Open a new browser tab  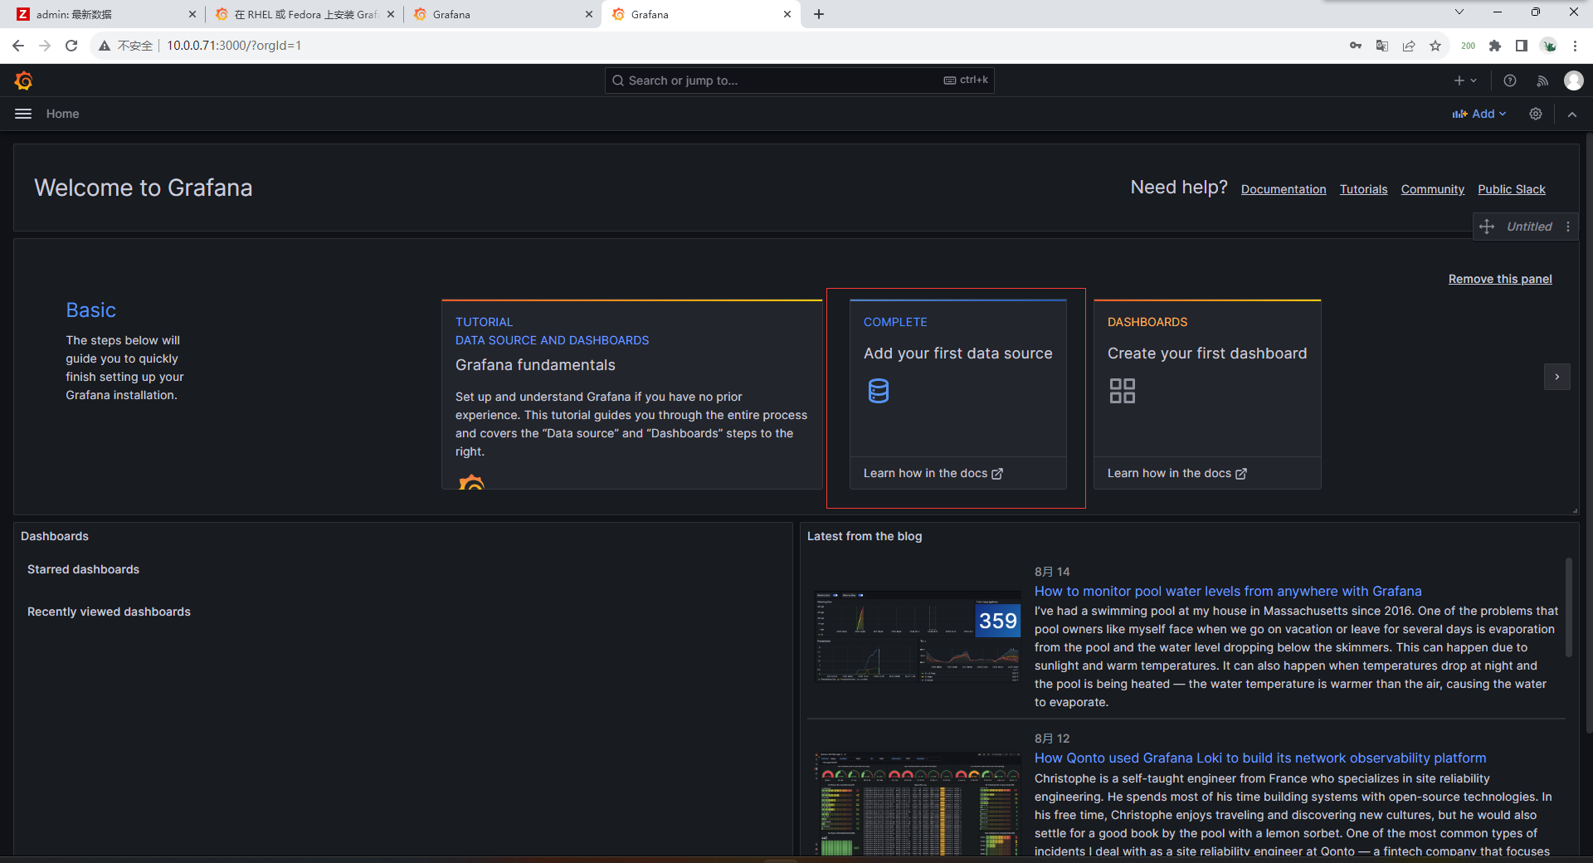coord(819,14)
